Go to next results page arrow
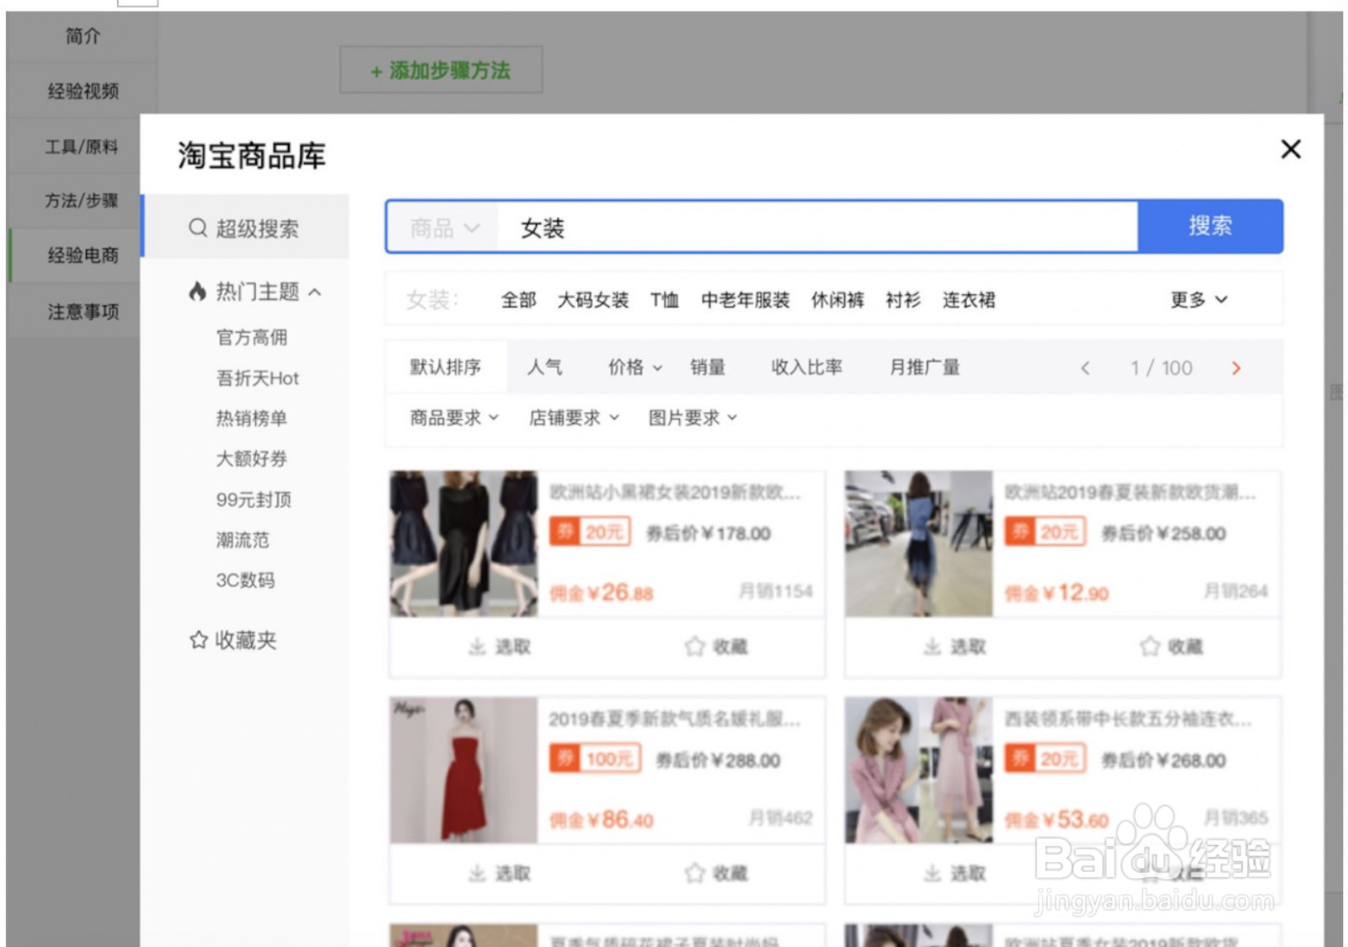The width and height of the screenshot is (1348, 947). [1236, 368]
